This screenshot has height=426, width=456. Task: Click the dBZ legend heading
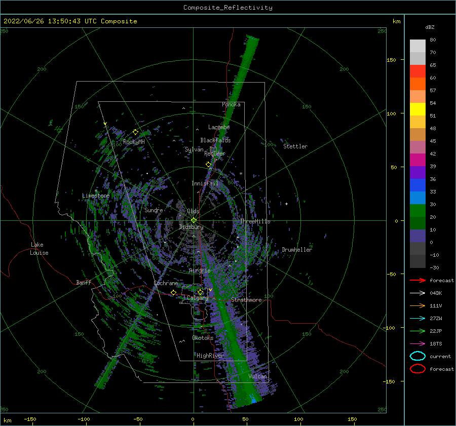pyautogui.click(x=430, y=27)
